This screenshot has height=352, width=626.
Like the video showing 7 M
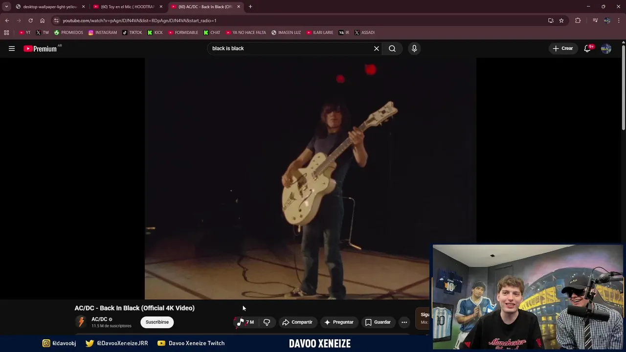coord(245,322)
